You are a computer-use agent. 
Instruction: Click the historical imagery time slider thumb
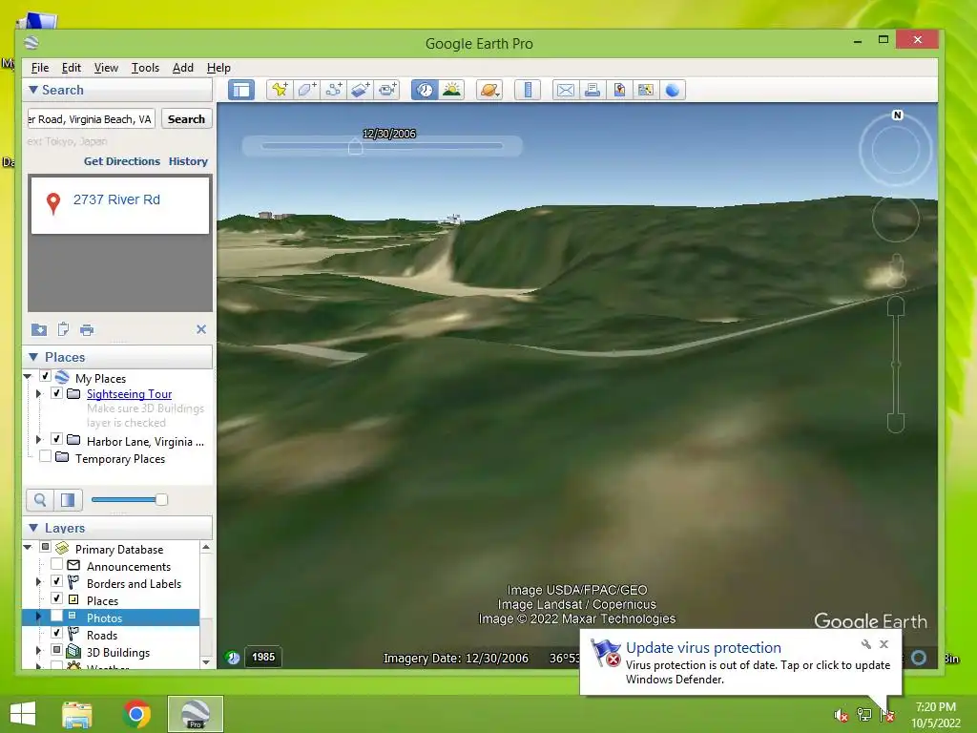355,147
